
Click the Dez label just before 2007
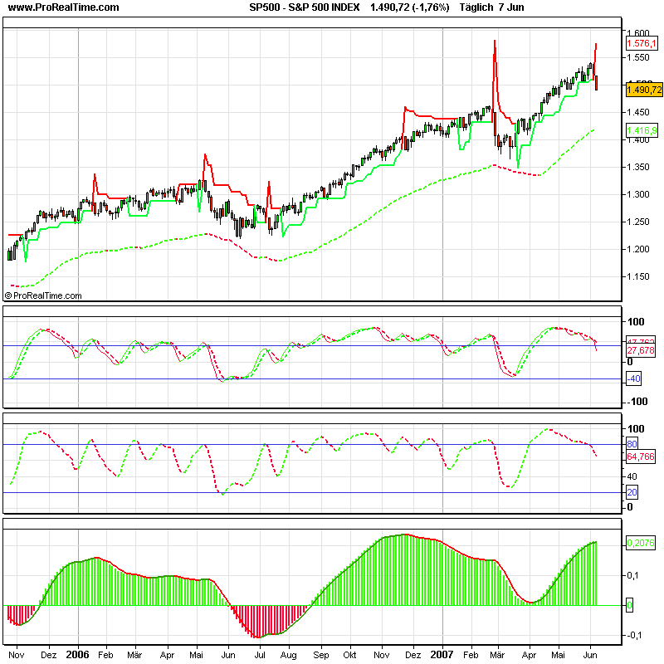click(413, 655)
